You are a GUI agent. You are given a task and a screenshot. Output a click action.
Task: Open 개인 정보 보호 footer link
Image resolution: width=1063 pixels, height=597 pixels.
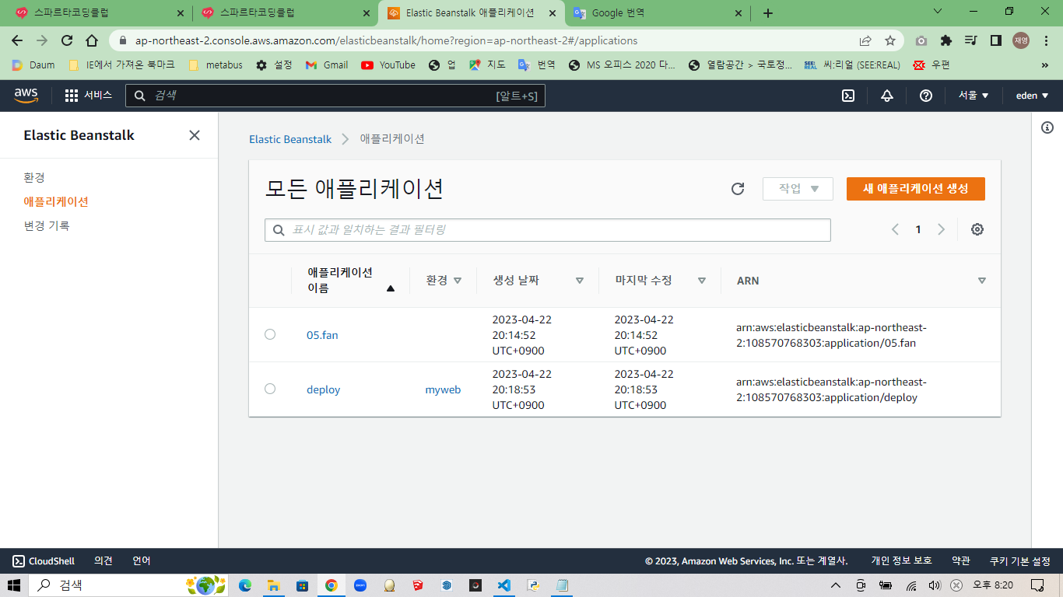(x=901, y=561)
